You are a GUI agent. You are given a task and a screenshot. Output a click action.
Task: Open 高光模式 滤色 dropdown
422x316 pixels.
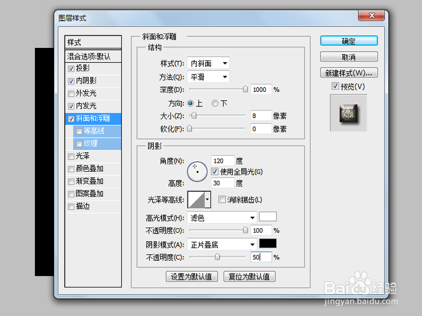[222, 218]
